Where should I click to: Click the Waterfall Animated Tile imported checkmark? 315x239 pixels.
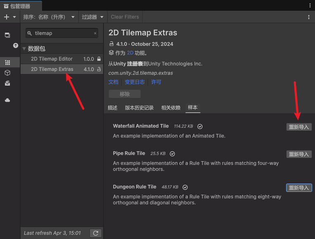200,127
